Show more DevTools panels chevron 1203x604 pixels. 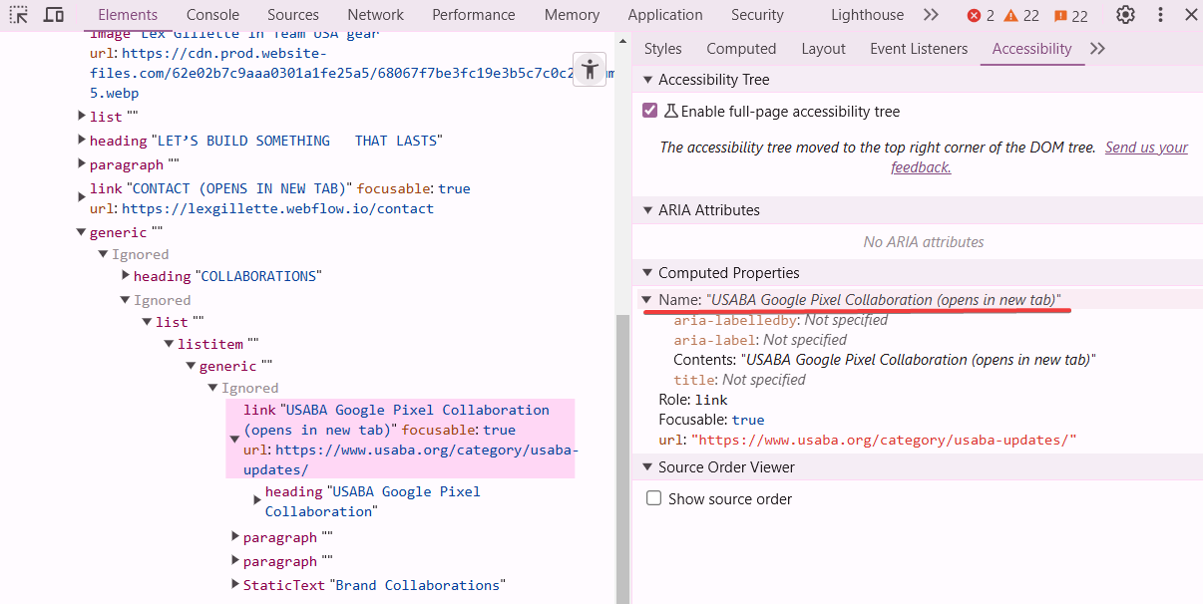pyautogui.click(x=931, y=15)
